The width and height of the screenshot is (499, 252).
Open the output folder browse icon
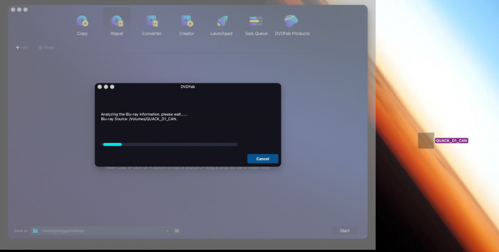coord(177,231)
